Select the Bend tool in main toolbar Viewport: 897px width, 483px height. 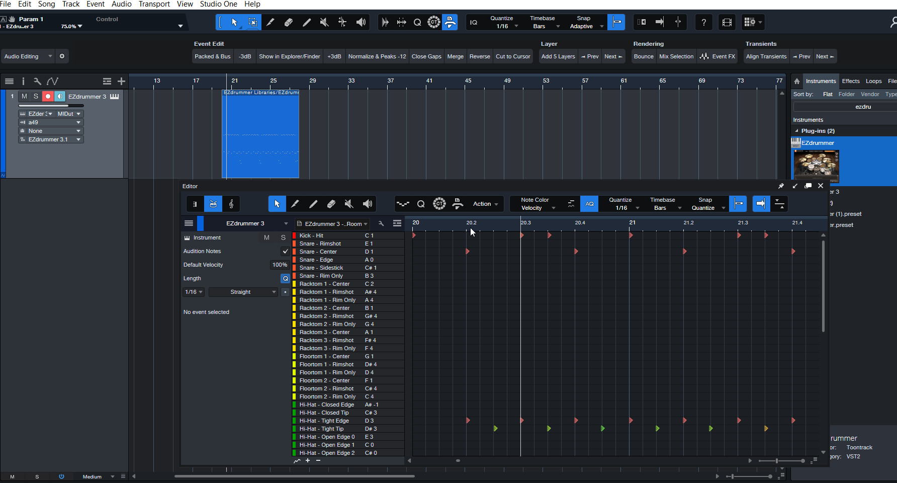point(342,22)
